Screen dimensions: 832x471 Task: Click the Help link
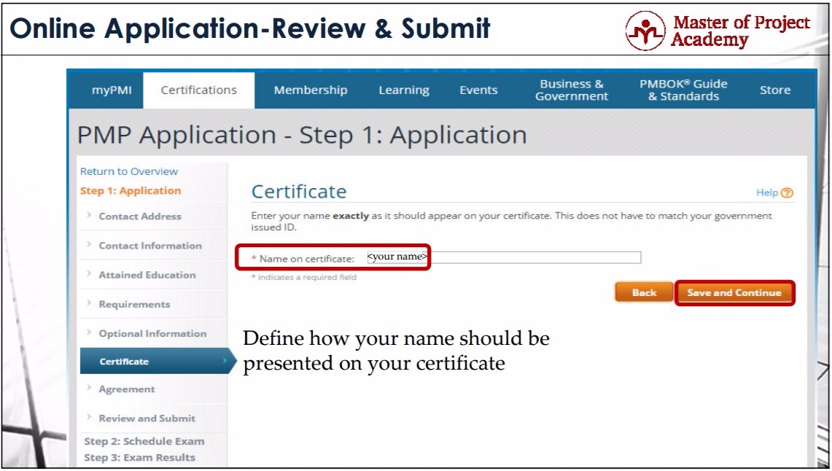[766, 192]
